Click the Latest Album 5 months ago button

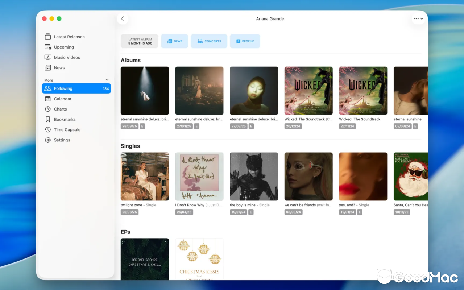(140, 41)
